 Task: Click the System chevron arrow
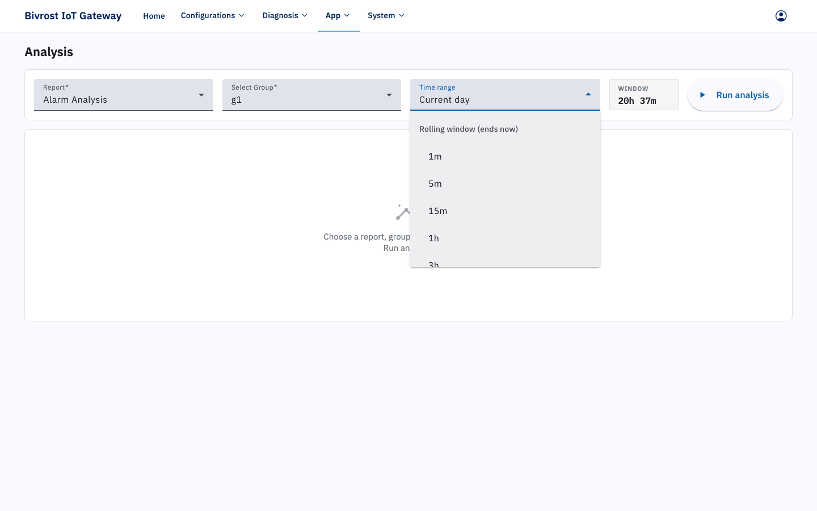(x=402, y=15)
